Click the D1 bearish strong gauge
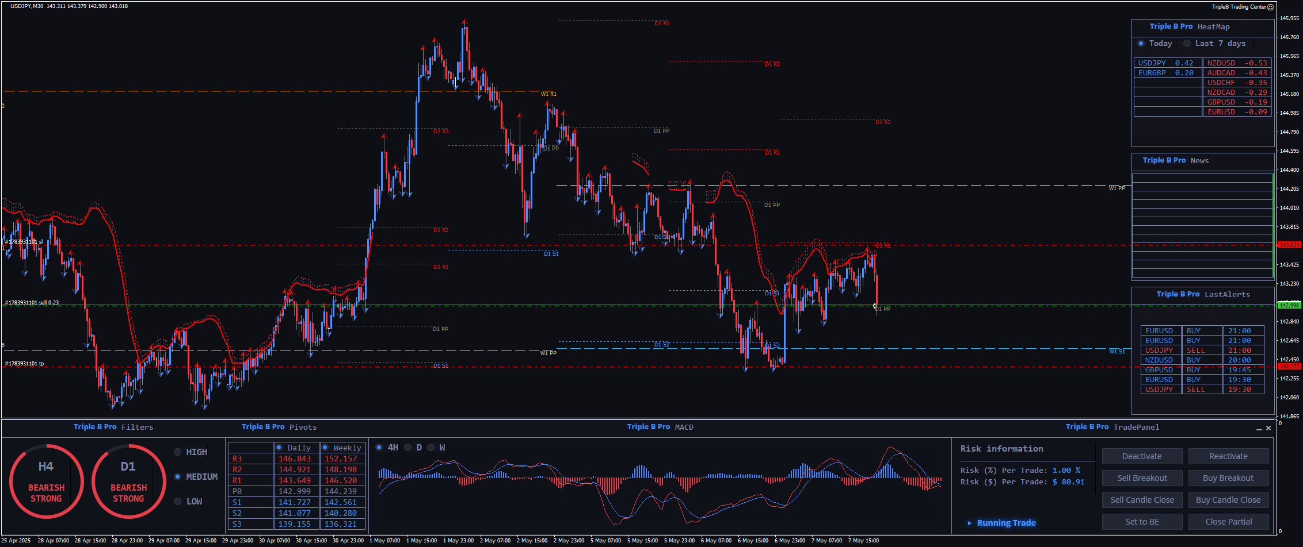 tap(128, 481)
